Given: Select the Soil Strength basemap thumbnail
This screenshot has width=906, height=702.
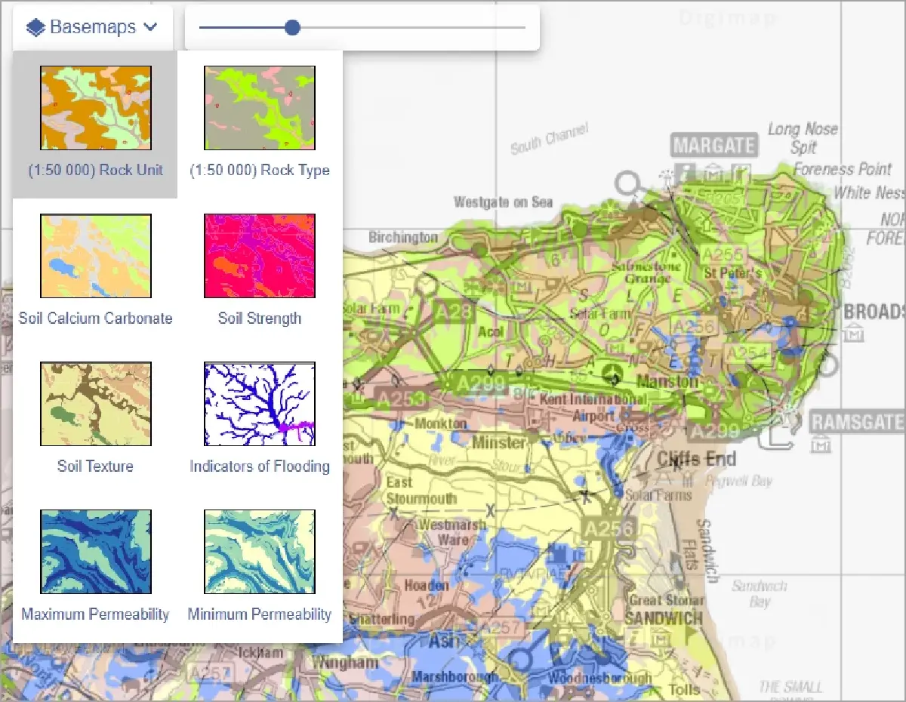Looking at the screenshot, I should coord(259,256).
